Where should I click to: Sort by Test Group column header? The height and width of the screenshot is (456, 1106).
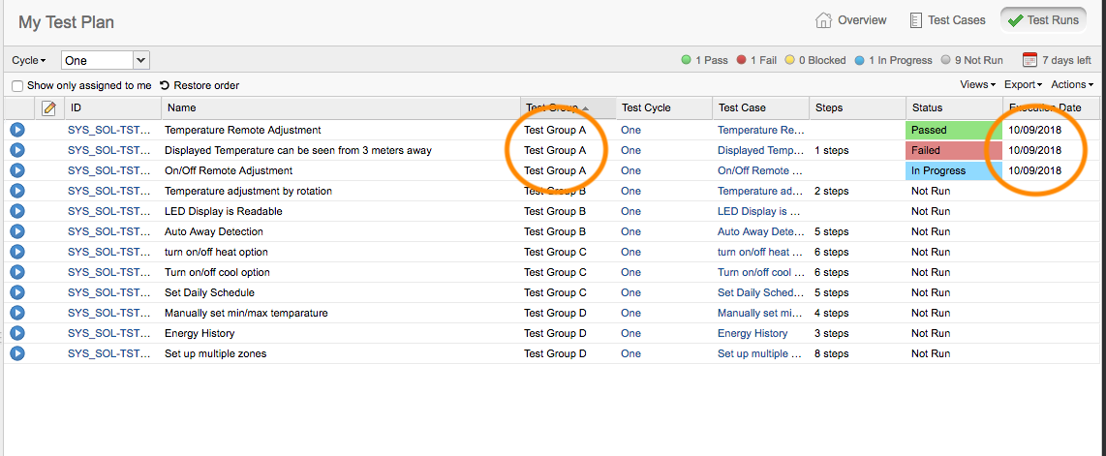coord(568,107)
